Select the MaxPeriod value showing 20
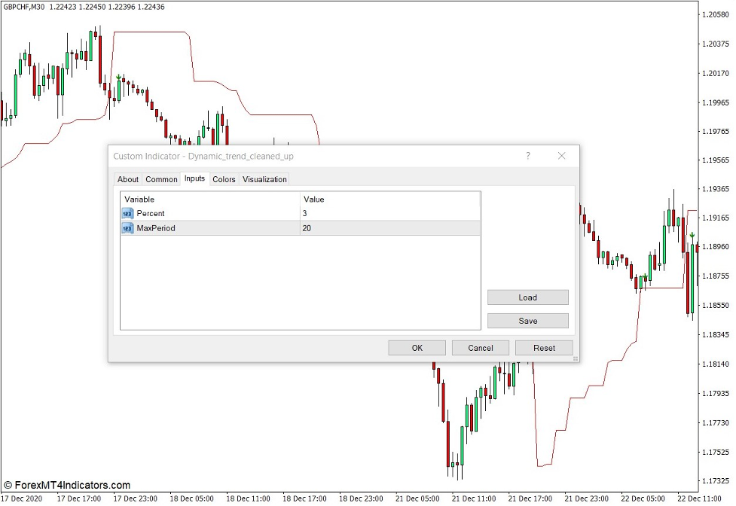Image resolution: width=736 pixels, height=506 pixels. tap(309, 228)
